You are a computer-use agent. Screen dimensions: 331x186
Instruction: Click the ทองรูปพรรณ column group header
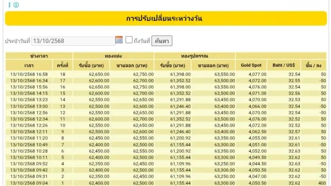[x=195, y=56]
